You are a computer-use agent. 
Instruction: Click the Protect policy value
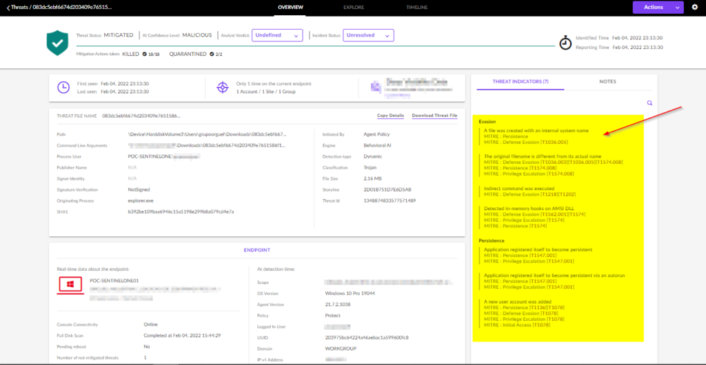coord(332,315)
